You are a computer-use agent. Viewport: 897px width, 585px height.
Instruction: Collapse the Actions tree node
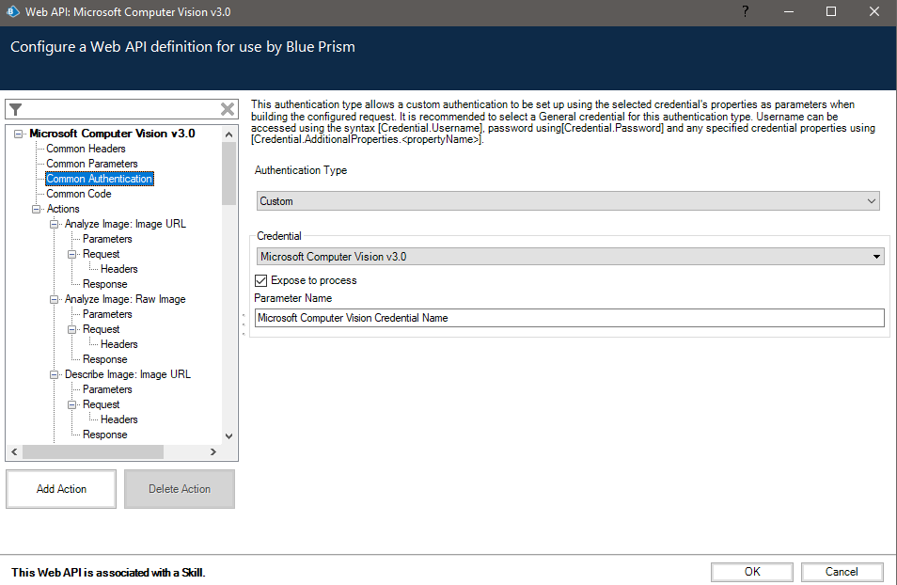pos(37,209)
